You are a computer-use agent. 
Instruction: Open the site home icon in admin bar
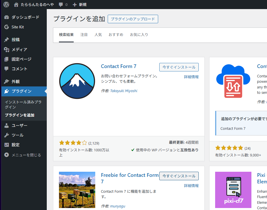pos(16,5)
